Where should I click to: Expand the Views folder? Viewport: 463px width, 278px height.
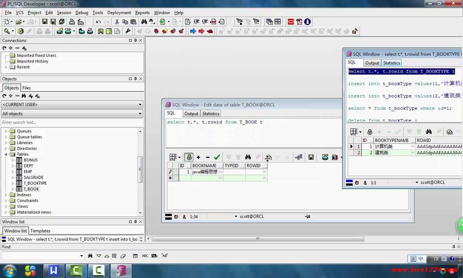[6, 206]
